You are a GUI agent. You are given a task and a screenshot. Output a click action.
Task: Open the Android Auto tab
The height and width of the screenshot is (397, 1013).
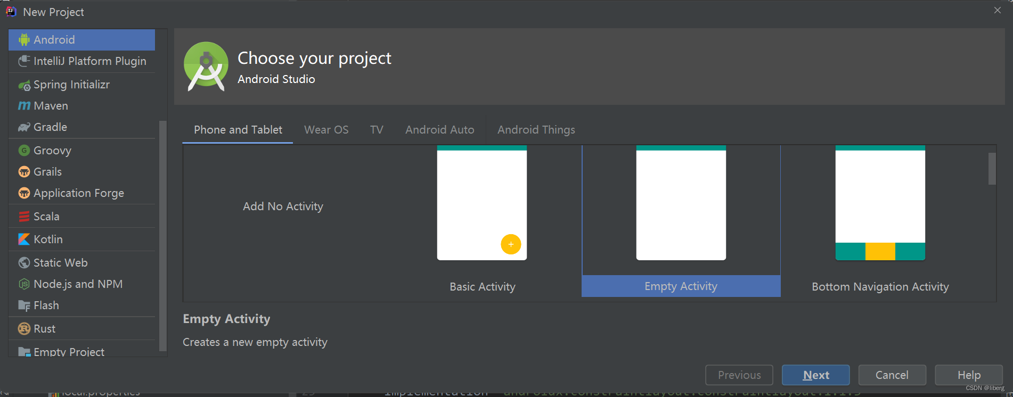tap(439, 130)
